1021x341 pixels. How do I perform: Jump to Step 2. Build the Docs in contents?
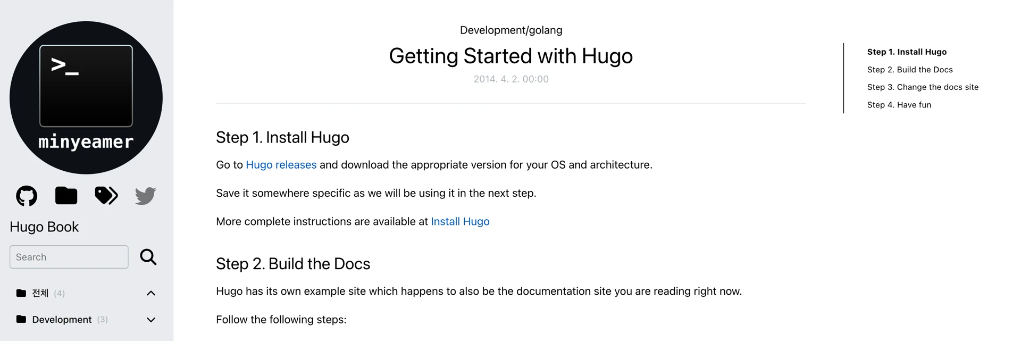coord(910,70)
